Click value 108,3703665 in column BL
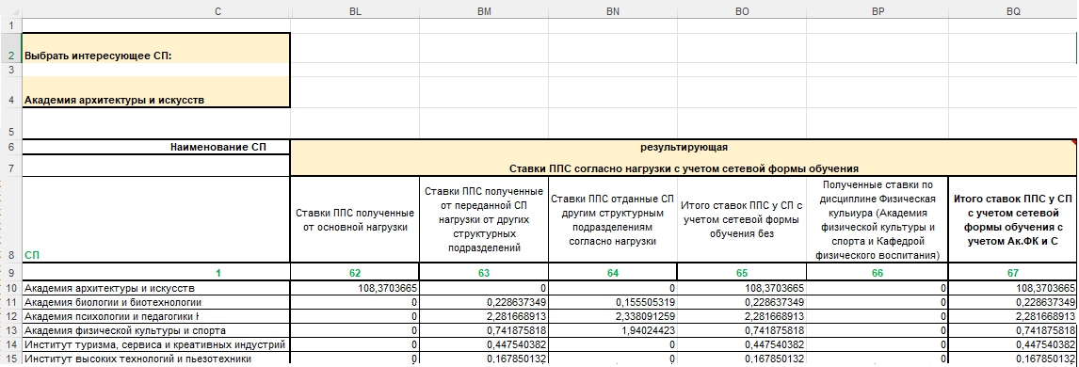1079x367 pixels. tap(355, 288)
